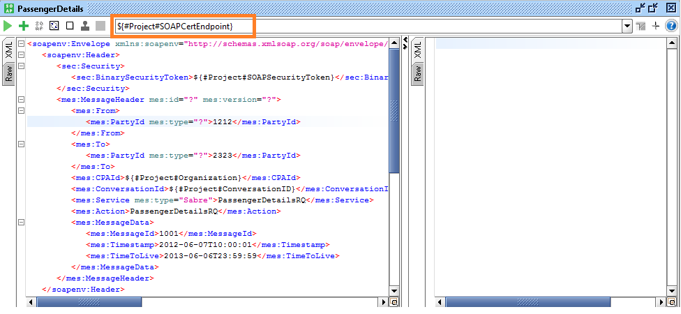Collapse the soapenv:Envelope node
The image size is (681, 314).
tap(21, 44)
